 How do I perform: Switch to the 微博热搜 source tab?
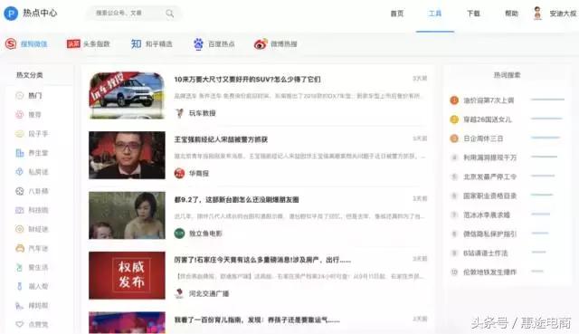coord(275,44)
